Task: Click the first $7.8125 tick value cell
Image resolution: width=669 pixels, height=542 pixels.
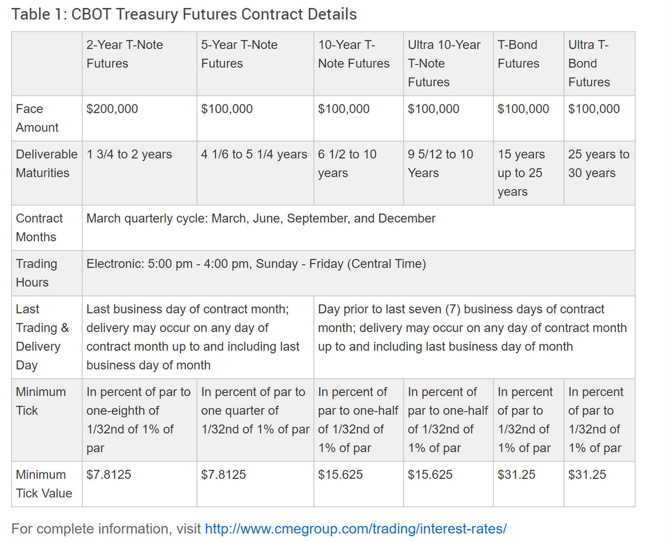Action: pos(139,484)
